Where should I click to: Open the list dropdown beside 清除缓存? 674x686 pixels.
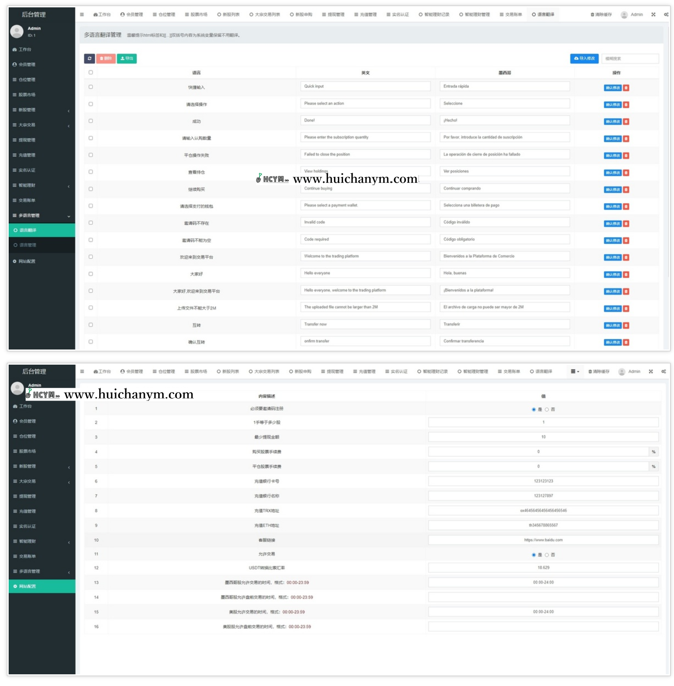(574, 372)
